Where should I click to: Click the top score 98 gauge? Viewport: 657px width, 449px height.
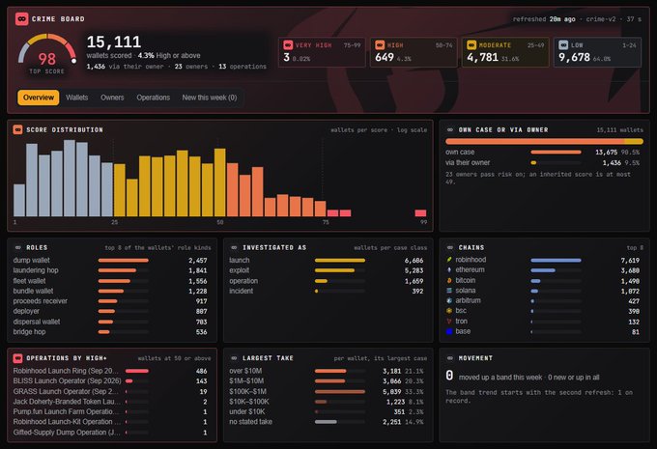coord(47,54)
